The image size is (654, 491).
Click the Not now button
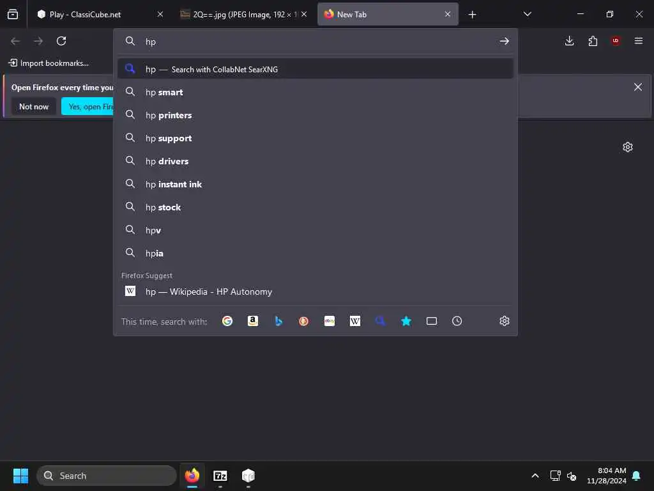[34, 107]
